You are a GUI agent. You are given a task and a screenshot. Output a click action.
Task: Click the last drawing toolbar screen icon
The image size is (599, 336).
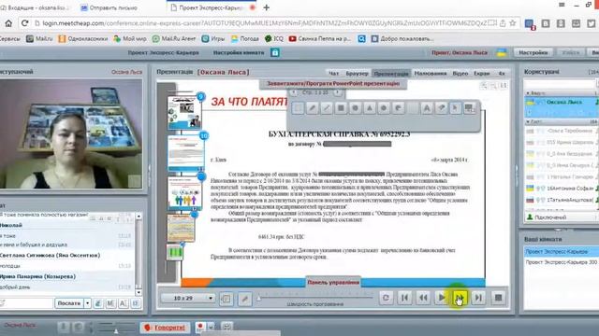pos(470,108)
